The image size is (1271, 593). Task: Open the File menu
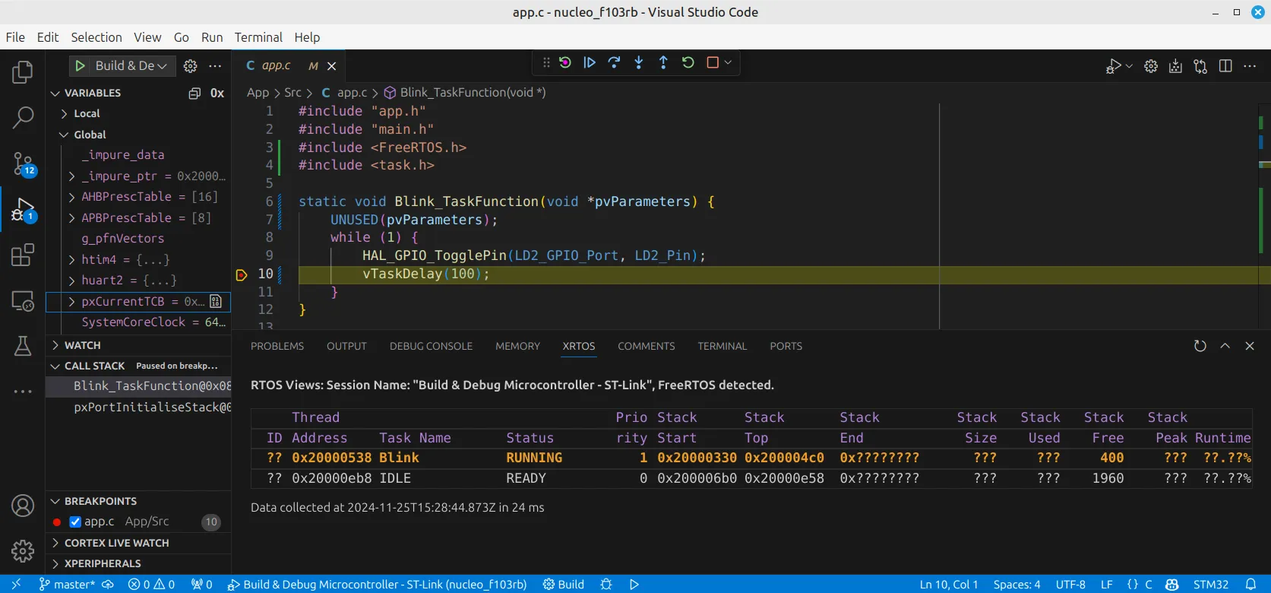(15, 37)
